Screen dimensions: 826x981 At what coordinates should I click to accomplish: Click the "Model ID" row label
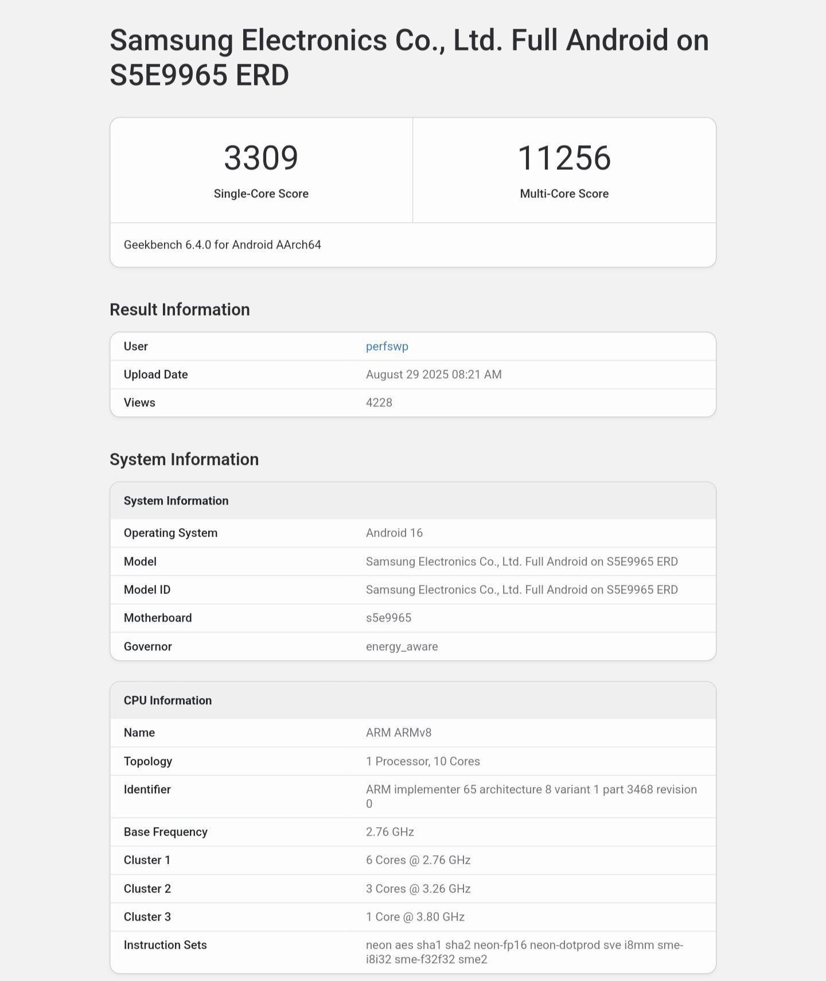click(147, 590)
